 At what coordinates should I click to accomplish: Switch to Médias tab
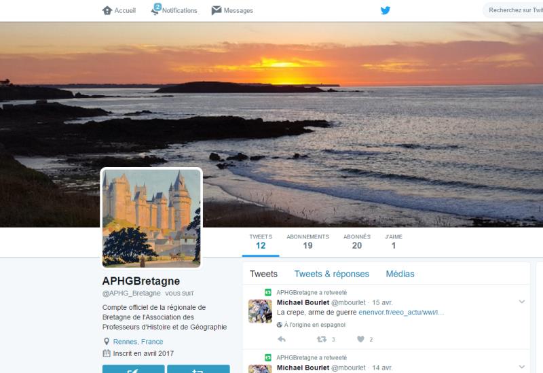(400, 274)
